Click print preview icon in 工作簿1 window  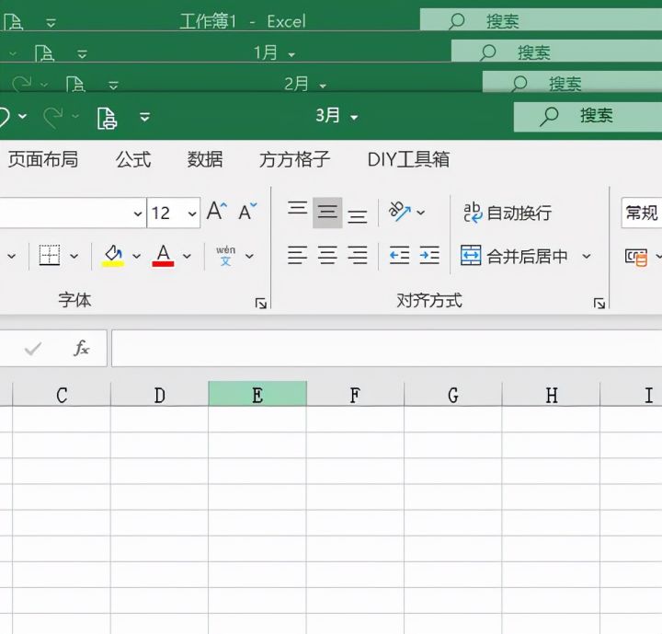click(13, 22)
